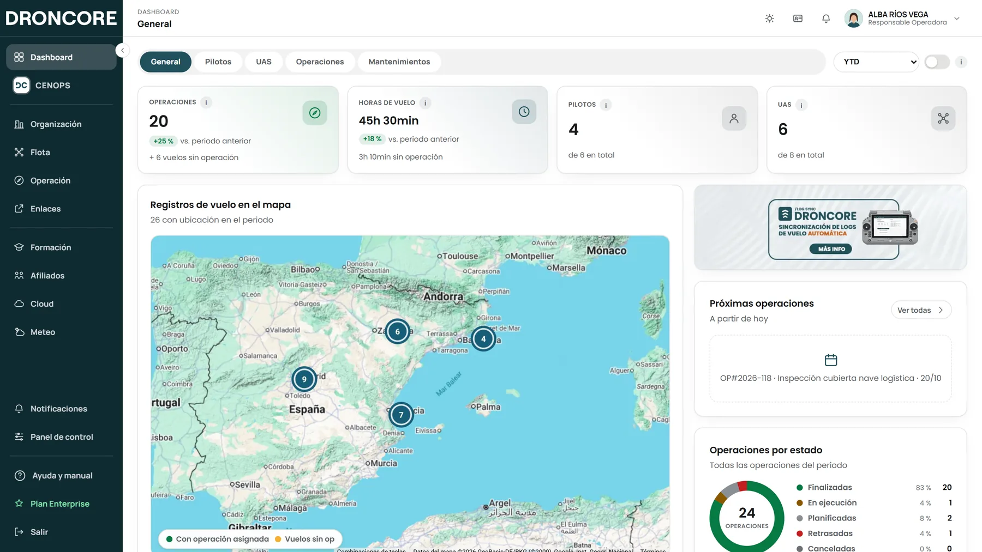Click info icon beside the period toggle
The height and width of the screenshot is (552, 982).
coord(961,62)
